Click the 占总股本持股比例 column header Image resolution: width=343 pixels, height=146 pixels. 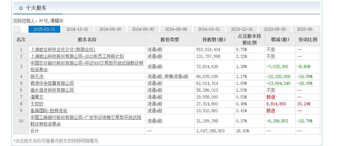coord(249,39)
